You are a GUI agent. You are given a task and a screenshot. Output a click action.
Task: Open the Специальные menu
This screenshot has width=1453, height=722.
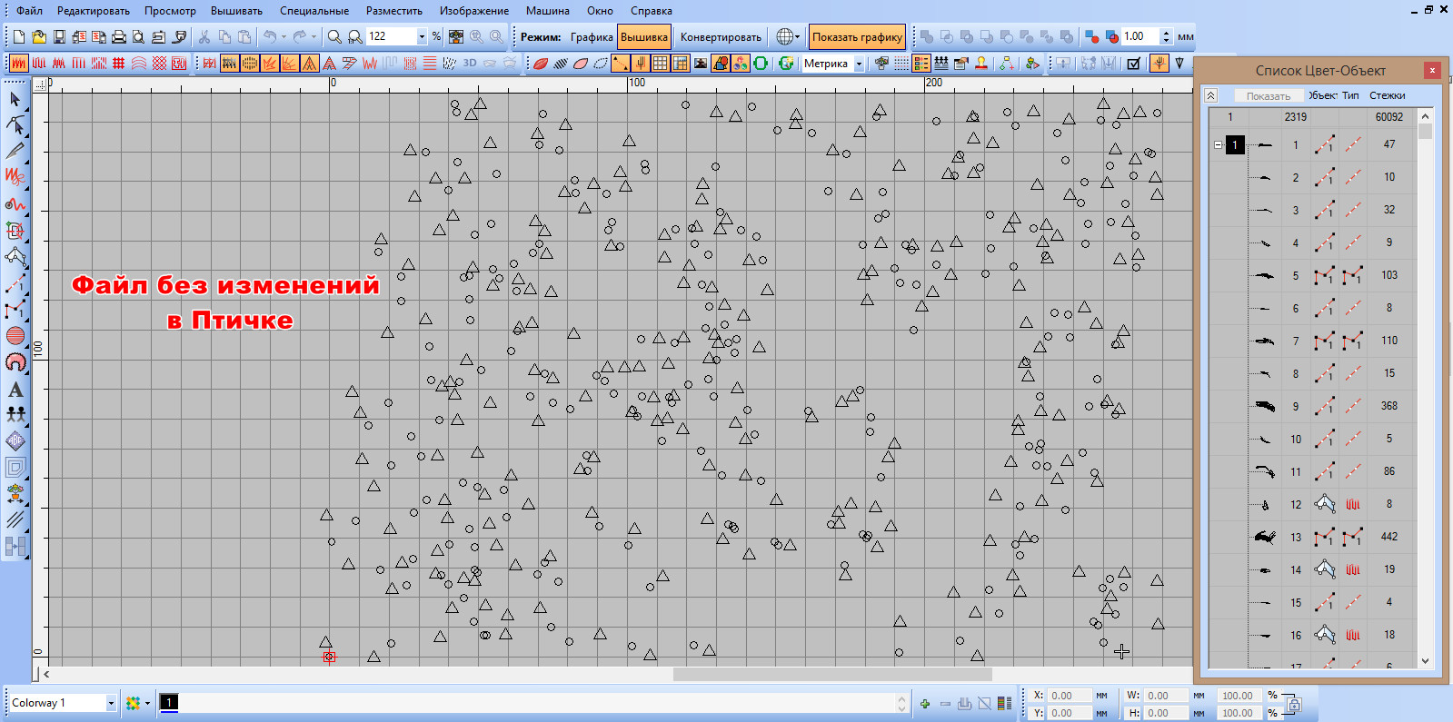pos(314,11)
